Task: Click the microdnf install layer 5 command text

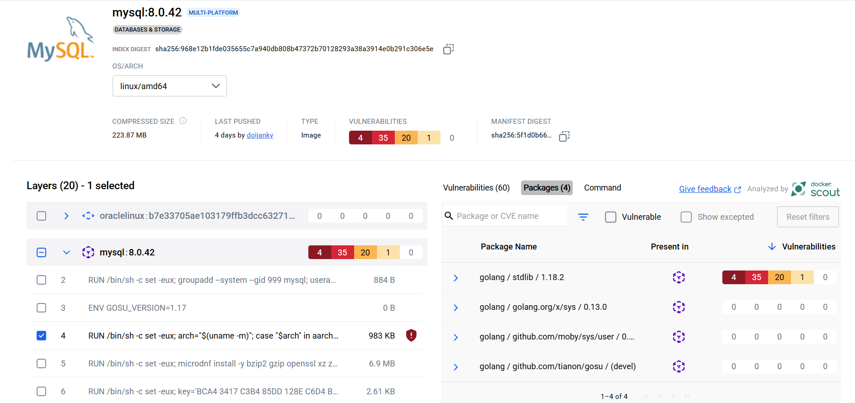Action: point(213,363)
